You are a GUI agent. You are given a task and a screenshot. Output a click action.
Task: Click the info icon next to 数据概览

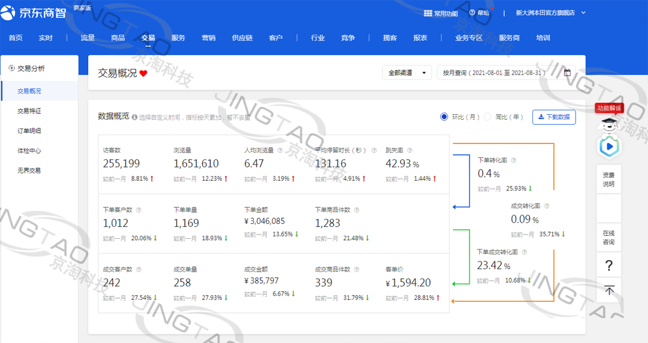click(x=134, y=117)
